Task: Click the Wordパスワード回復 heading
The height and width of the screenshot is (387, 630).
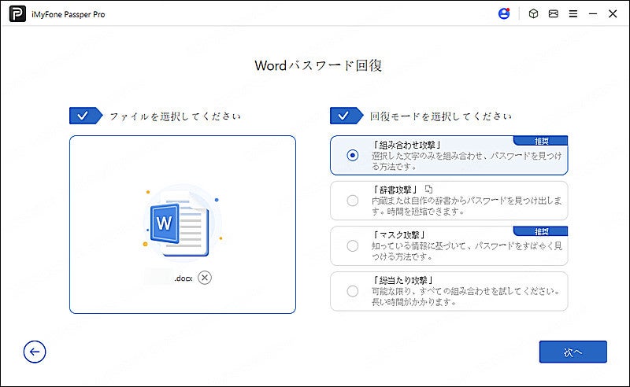Action: 318,65
